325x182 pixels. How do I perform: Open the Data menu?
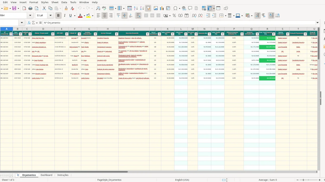[x=64, y=2]
